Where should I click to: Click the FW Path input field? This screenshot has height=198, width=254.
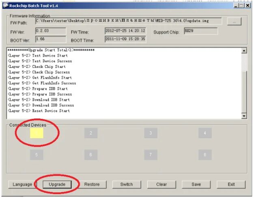pos(129,21)
